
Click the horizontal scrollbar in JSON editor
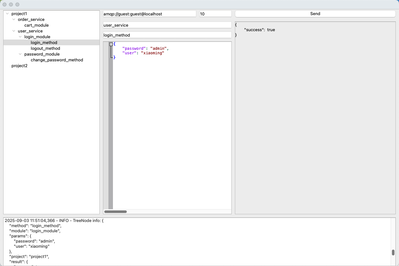tap(116, 212)
